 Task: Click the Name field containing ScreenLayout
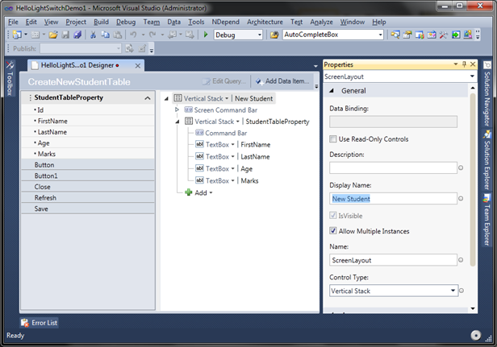(x=393, y=260)
